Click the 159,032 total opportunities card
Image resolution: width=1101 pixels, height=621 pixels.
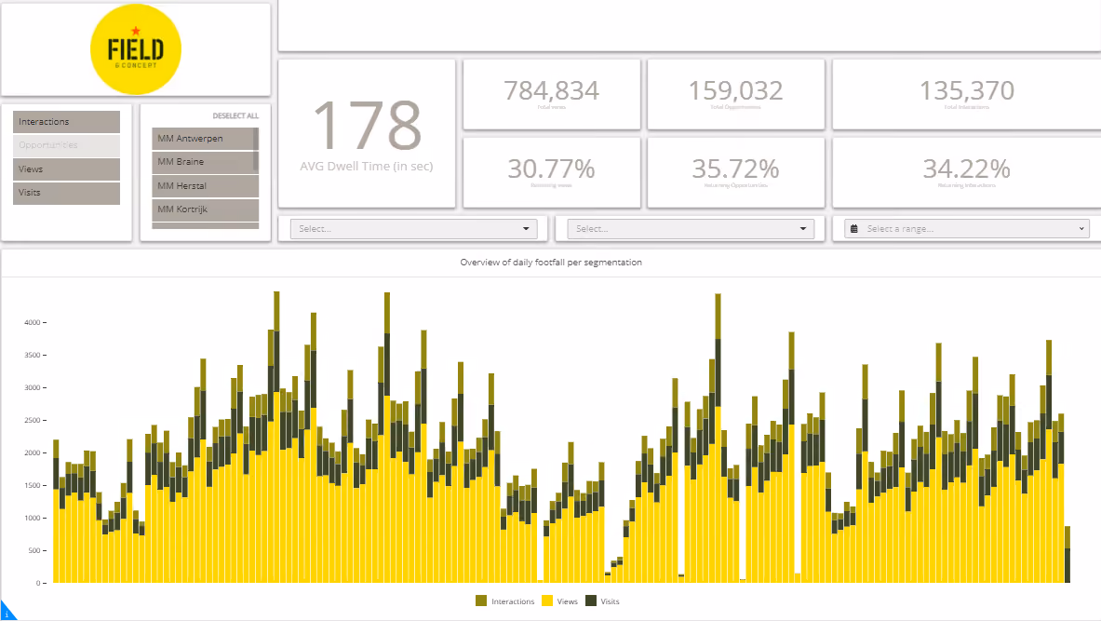(736, 94)
